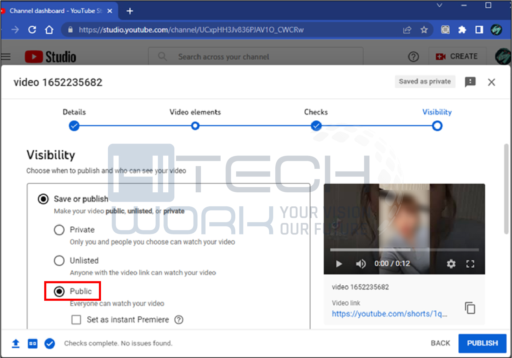Click the upload status icon in footer

click(16, 343)
